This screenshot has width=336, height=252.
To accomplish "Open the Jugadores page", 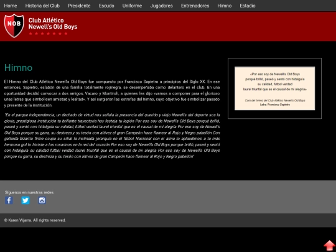I will [161, 6].
